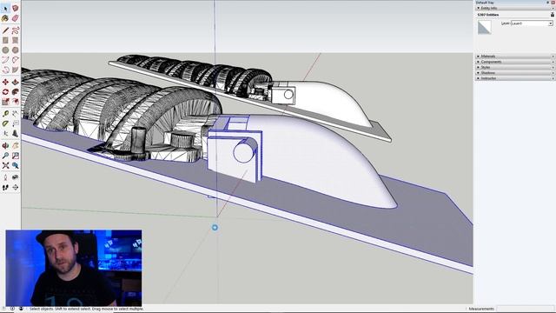Activate the Eraser tool

tap(16, 18)
